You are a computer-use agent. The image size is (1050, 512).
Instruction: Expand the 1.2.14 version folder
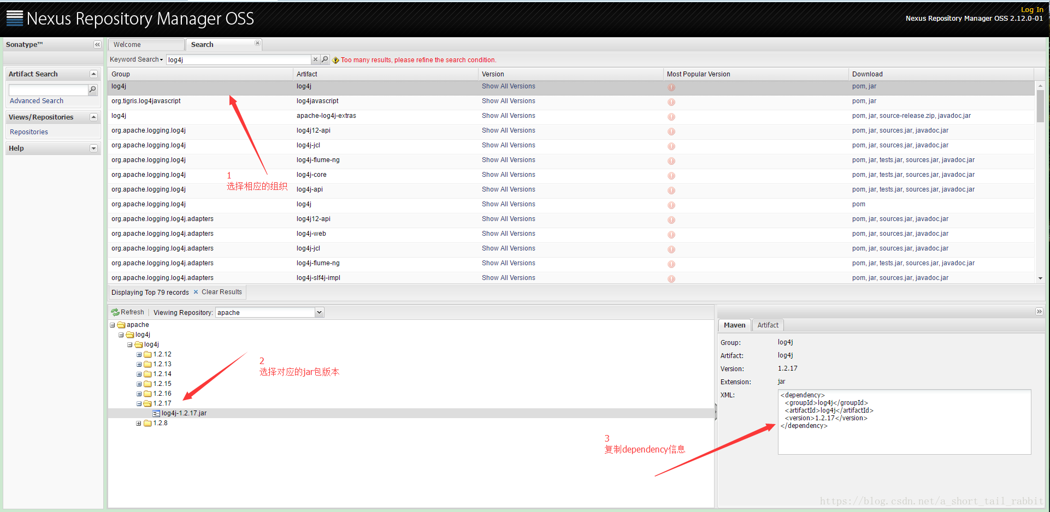(139, 374)
